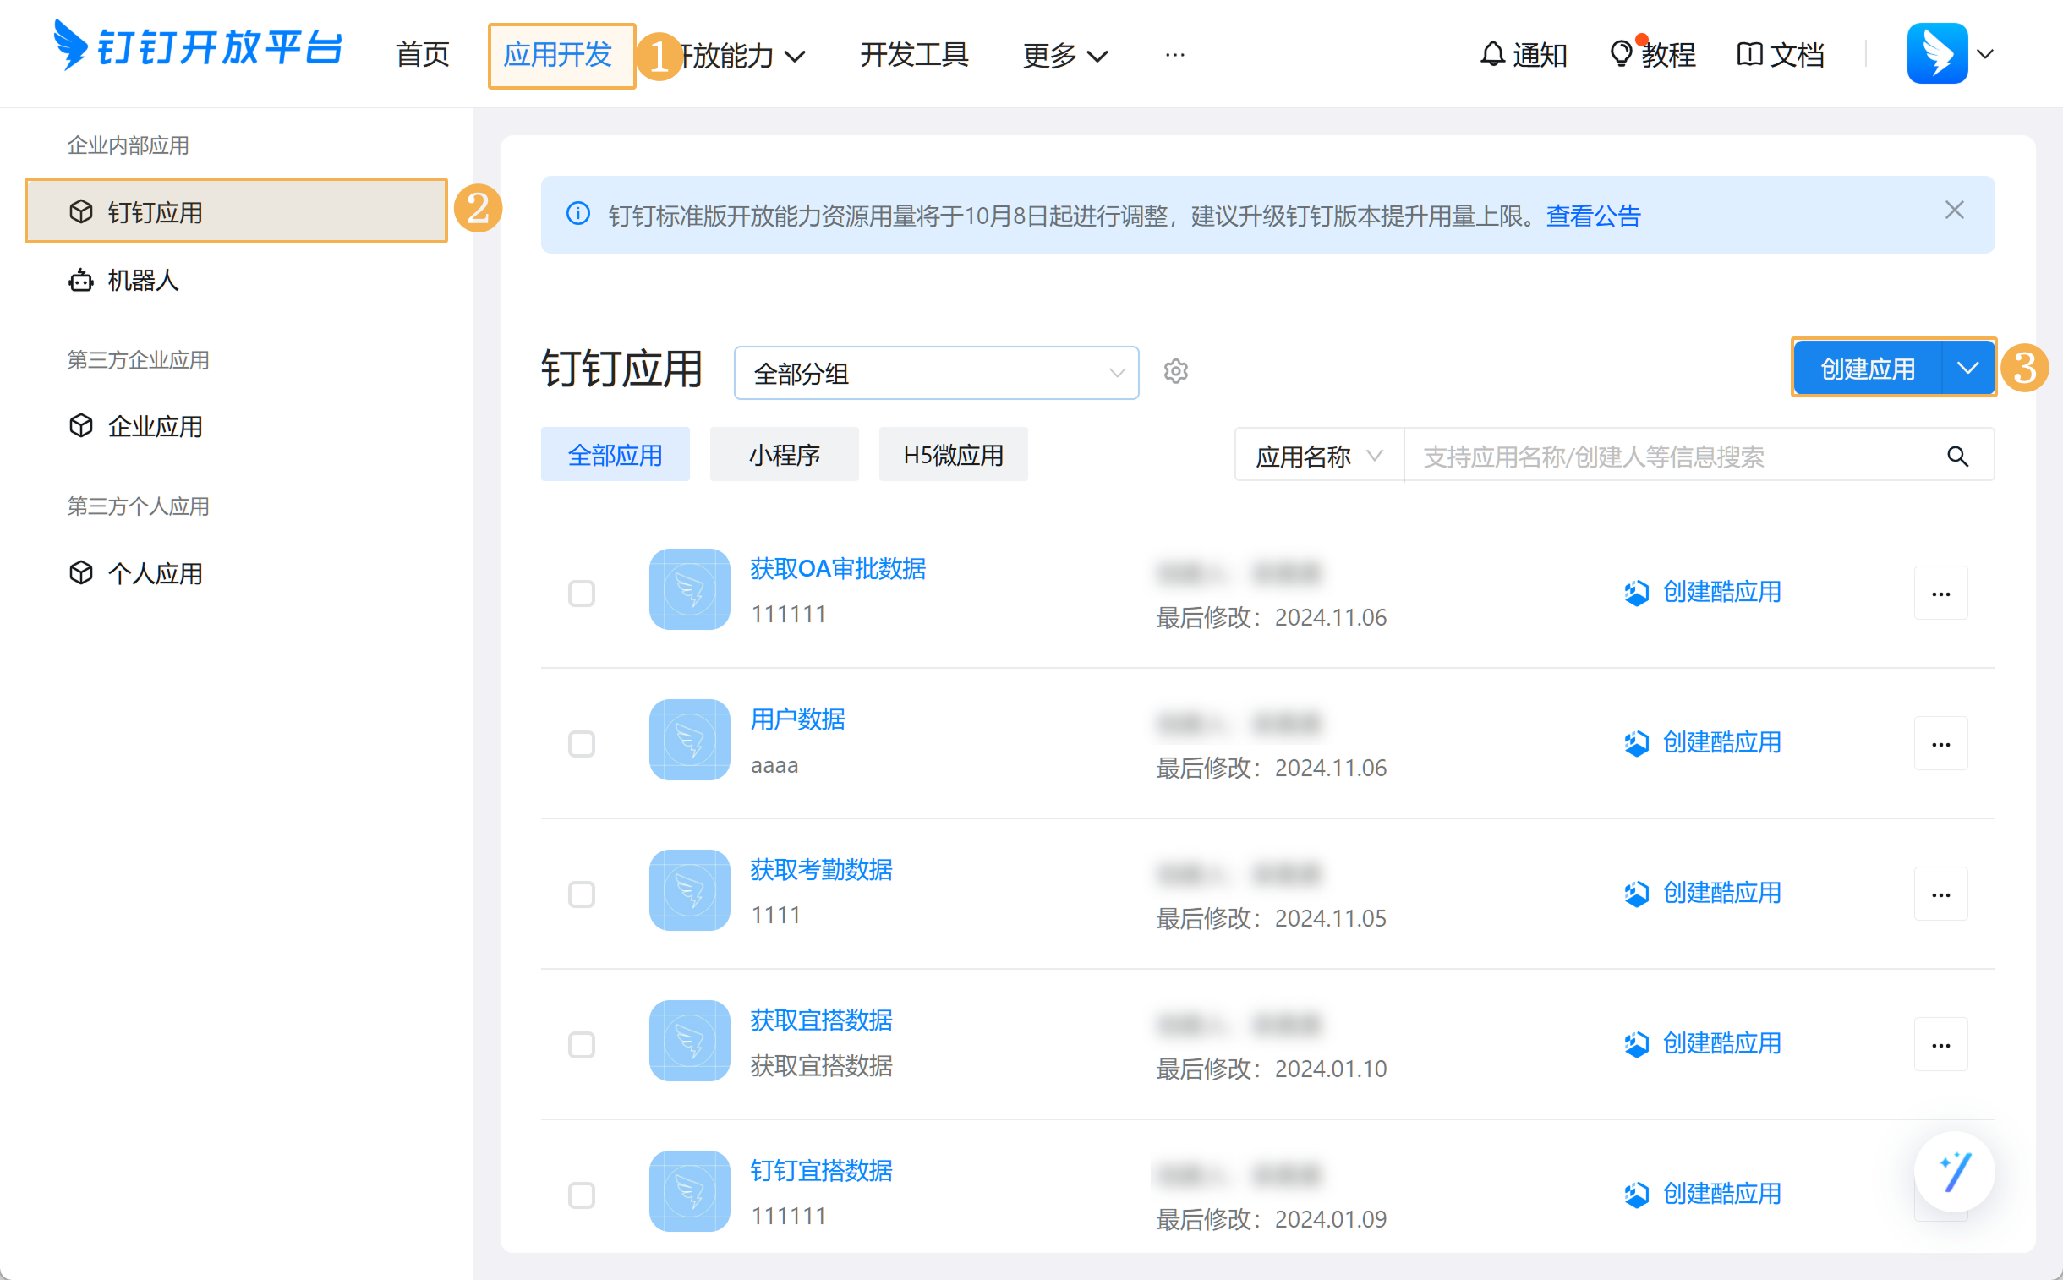The height and width of the screenshot is (1280, 2063).
Task: Dismiss the blue announcement banner
Action: pyautogui.click(x=1954, y=211)
